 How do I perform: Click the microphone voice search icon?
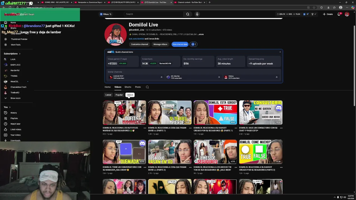coord(197,14)
